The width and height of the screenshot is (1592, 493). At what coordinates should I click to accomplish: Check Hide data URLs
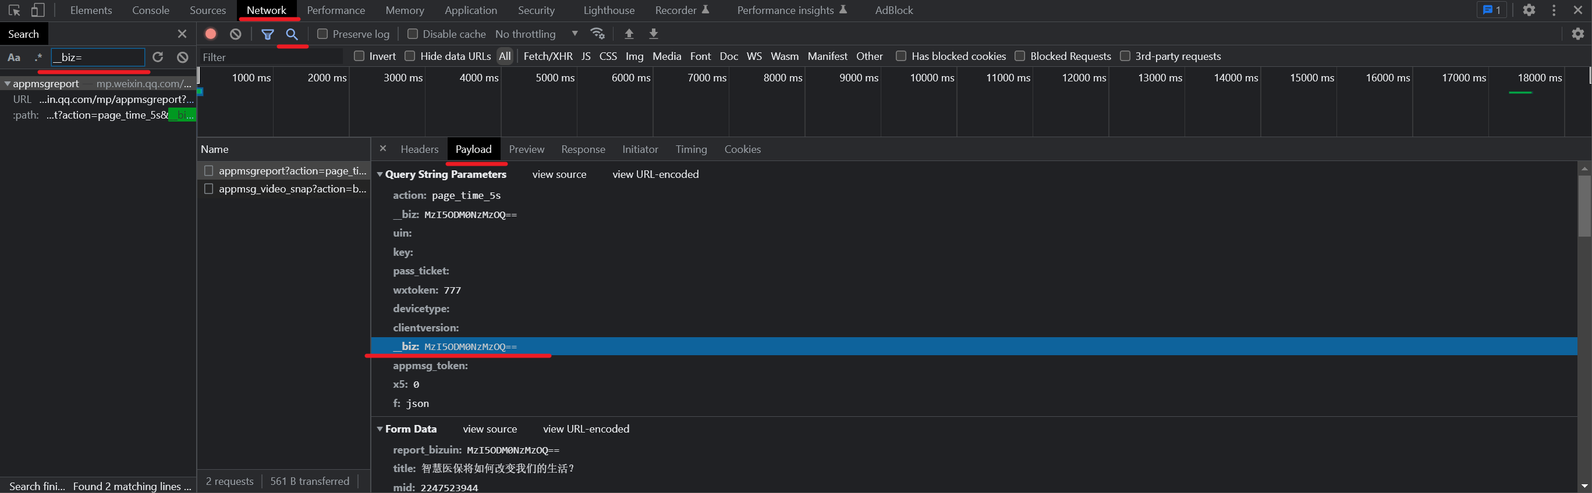coord(410,56)
